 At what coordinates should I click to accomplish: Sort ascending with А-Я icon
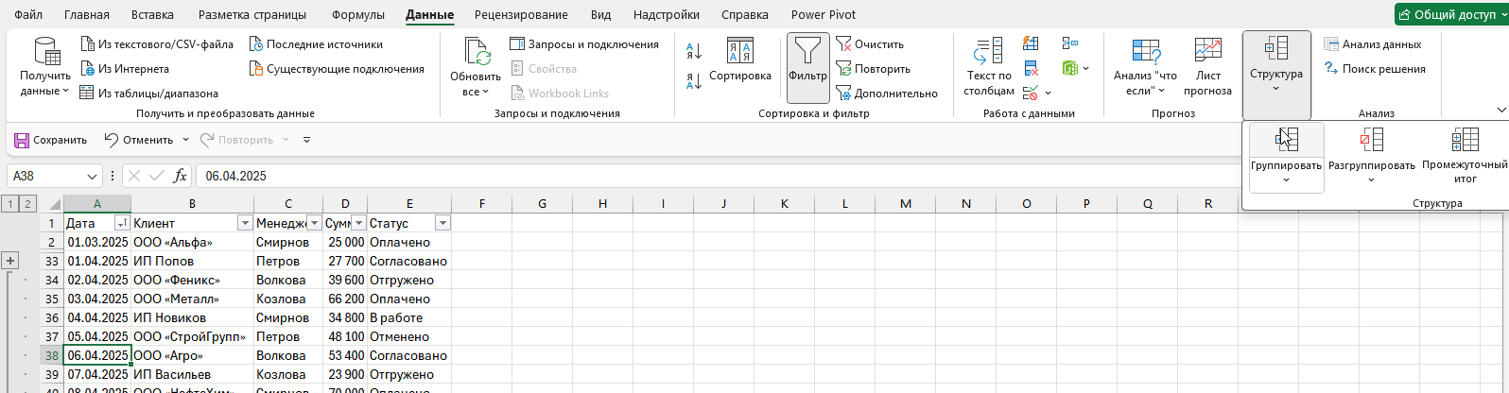(x=693, y=52)
